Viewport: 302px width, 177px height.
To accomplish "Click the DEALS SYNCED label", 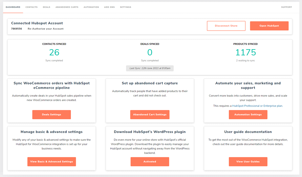I will coord(150,44).
